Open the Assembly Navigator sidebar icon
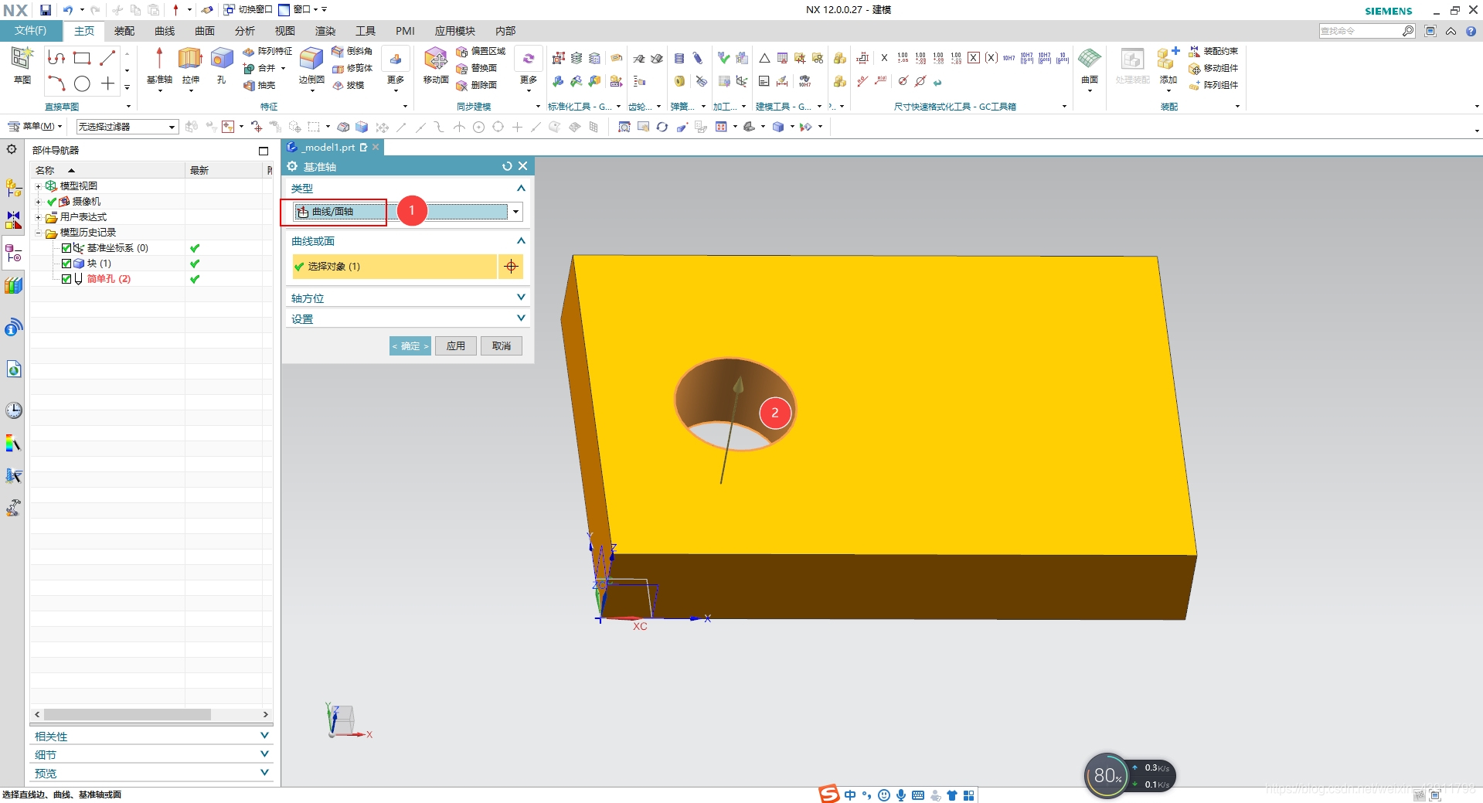The height and width of the screenshot is (803, 1483). [x=13, y=188]
